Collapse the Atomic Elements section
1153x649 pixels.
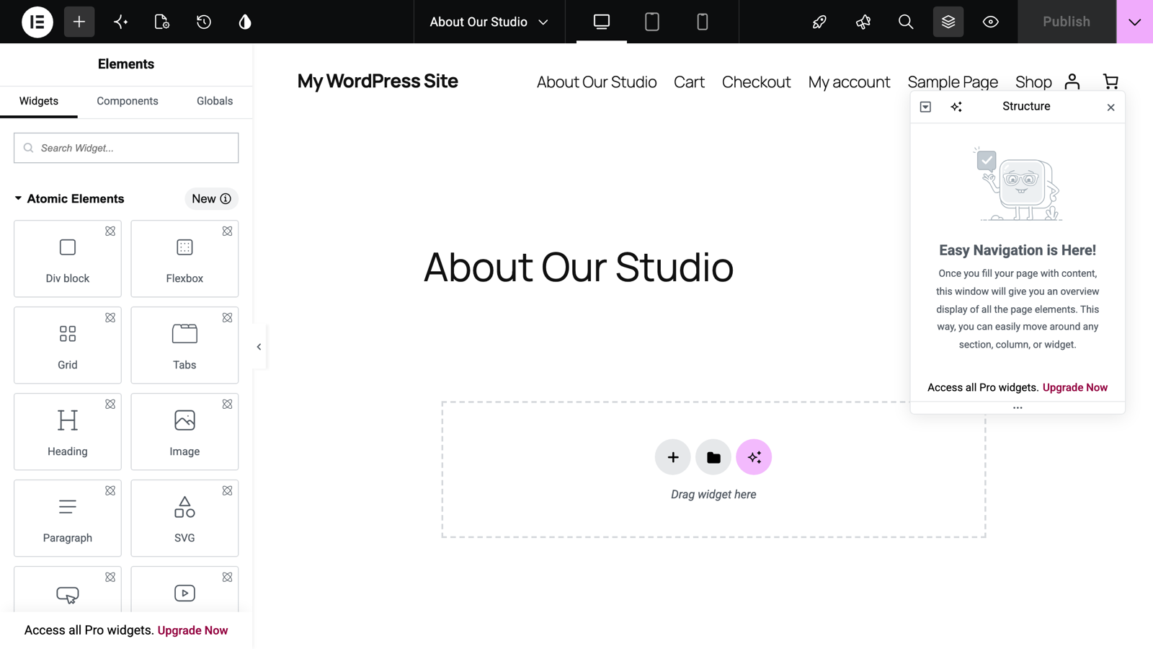pyautogui.click(x=69, y=199)
